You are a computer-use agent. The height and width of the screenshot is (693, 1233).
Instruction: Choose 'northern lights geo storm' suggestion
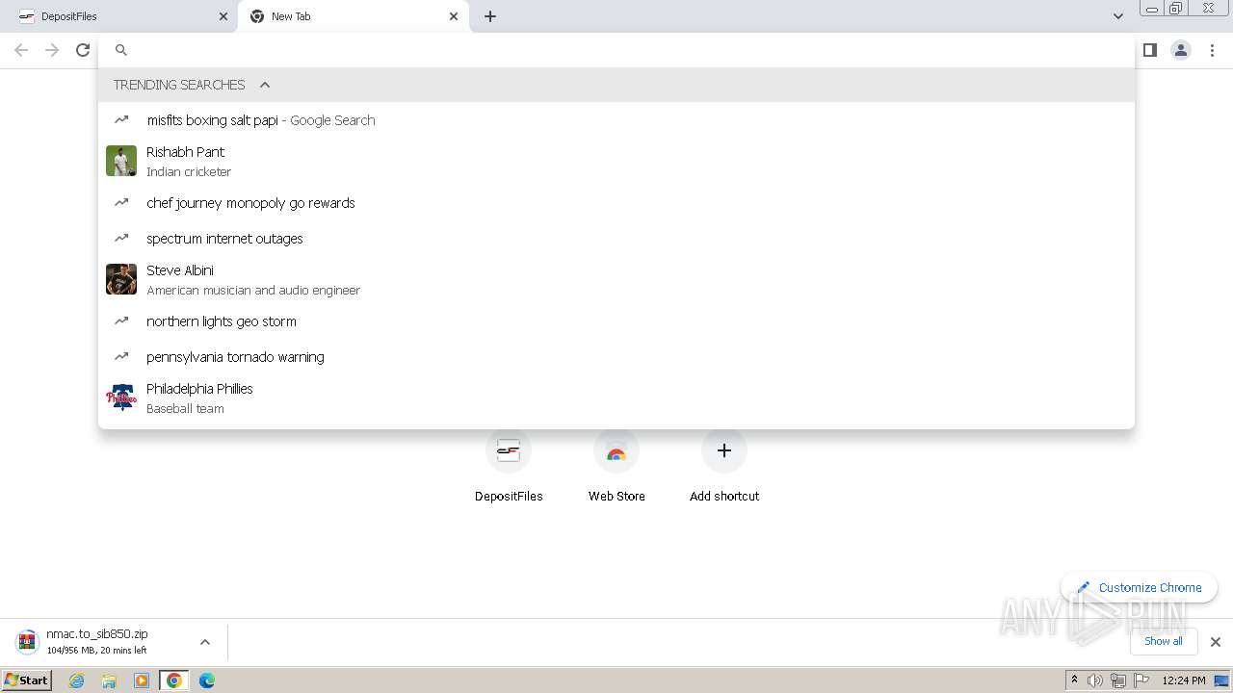pyautogui.click(x=616, y=321)
